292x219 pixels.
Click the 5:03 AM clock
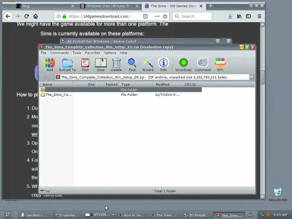[x=280, y=215]
